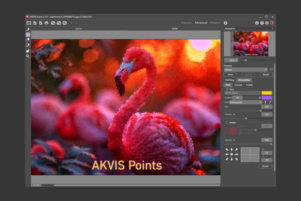Click the Delete preset button
Screen dimensions: 301x201
[x=248, y=74]
